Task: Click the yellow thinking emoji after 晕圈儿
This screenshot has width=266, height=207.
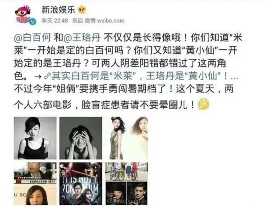Action: coord(204,104)
